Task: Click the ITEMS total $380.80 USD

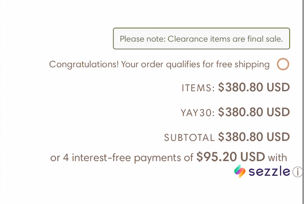Action: 253,87
